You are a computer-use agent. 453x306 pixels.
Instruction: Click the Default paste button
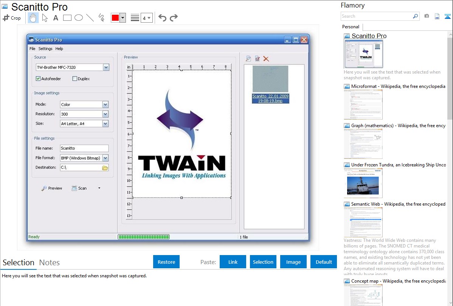pyautogui.click(x=324, y=261)
